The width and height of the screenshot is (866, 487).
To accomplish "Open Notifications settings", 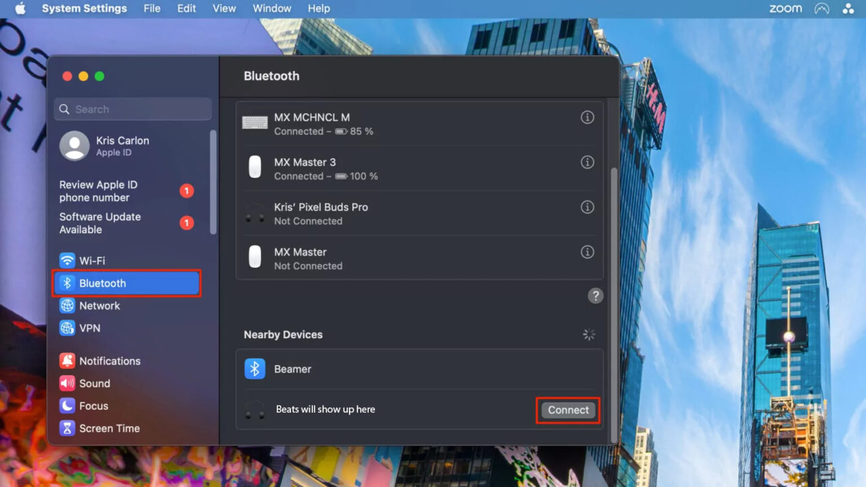I will 108,361.
